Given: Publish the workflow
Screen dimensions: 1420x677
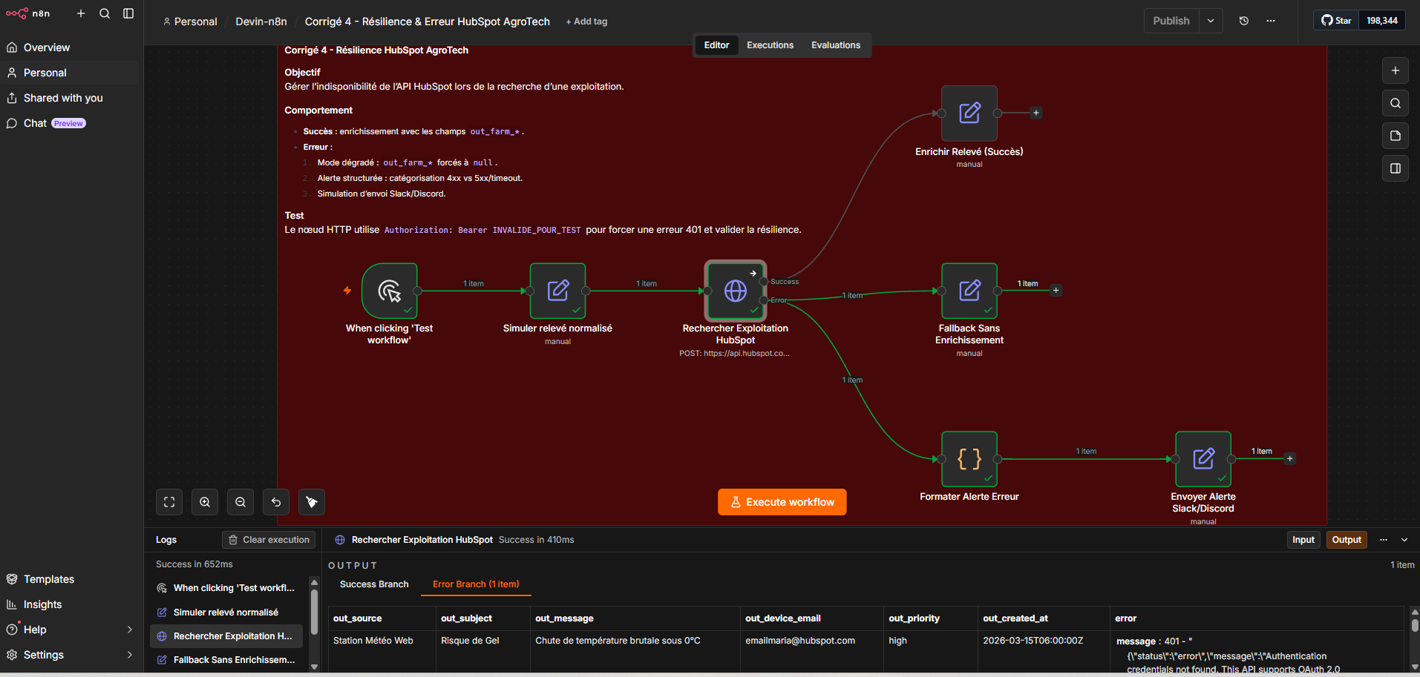Looking at the screenshot, I should point(1171,21).
